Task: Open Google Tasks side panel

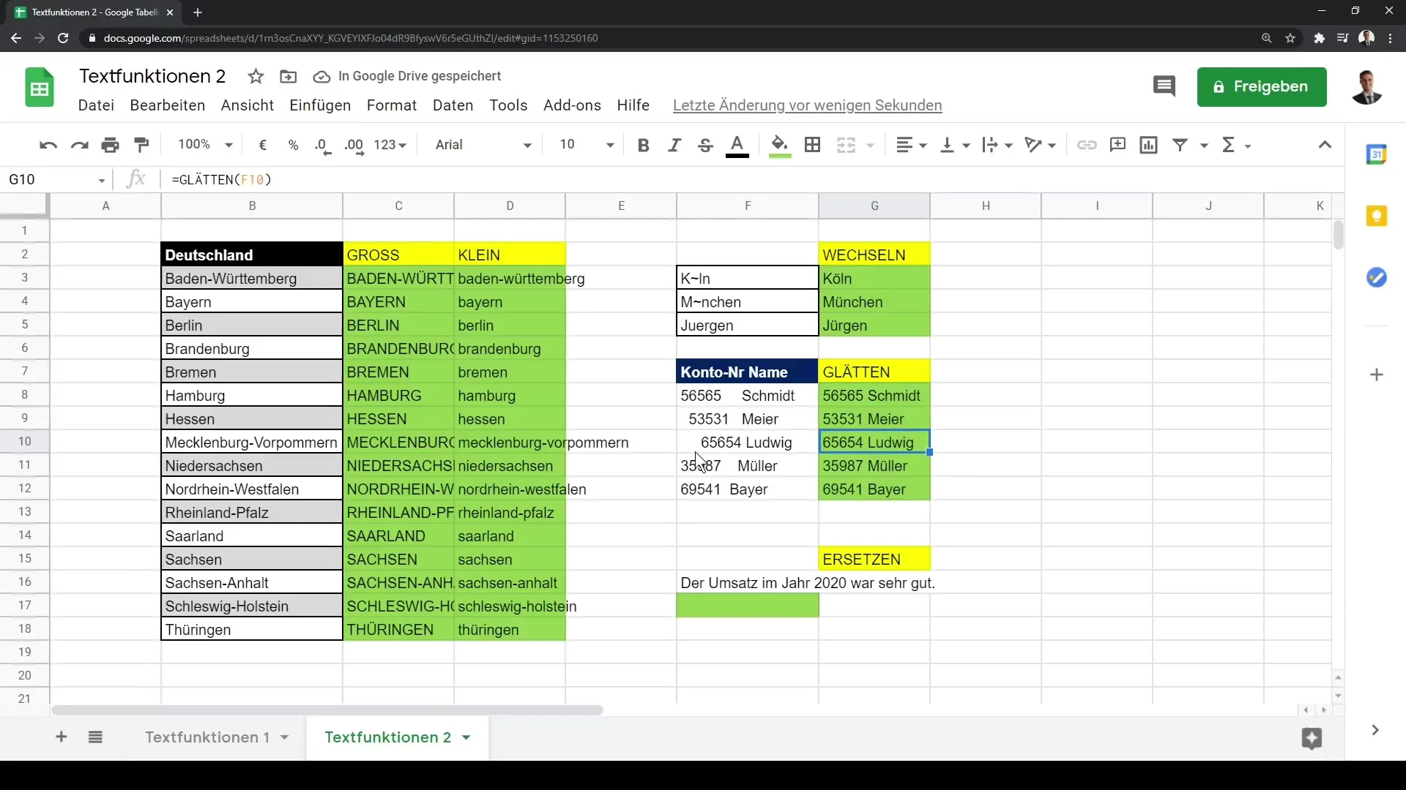Action: click(x=1377, y=277)
